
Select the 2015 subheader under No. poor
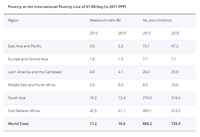[175, 33]
